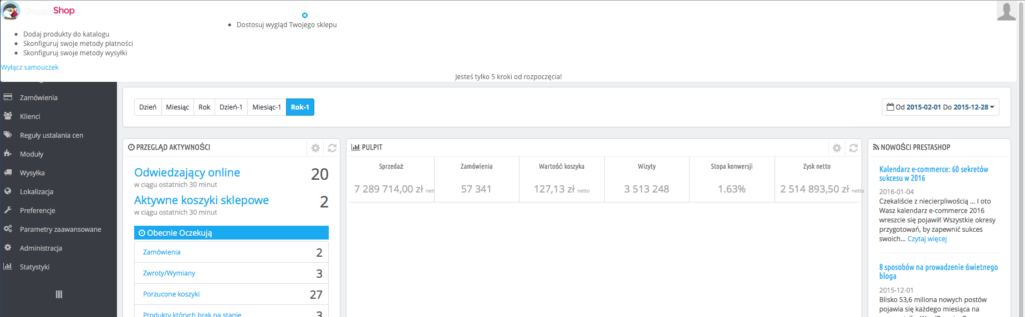
Task: Click the Reguły ustalania cen tag icon
Action: click(8, 135)
